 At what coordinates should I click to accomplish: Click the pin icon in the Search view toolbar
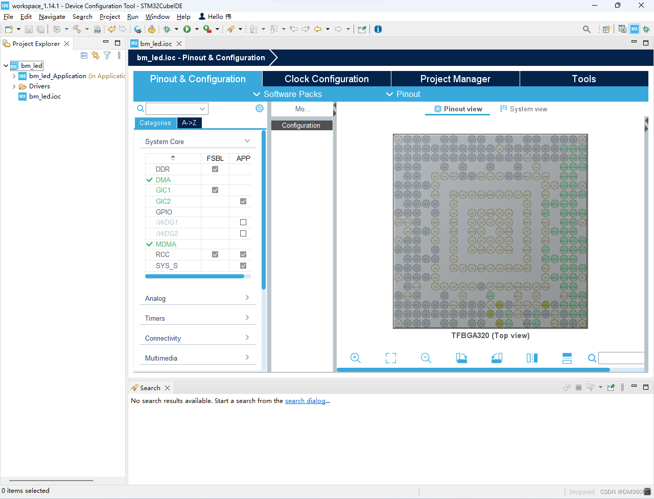click(x=611, y=388)
